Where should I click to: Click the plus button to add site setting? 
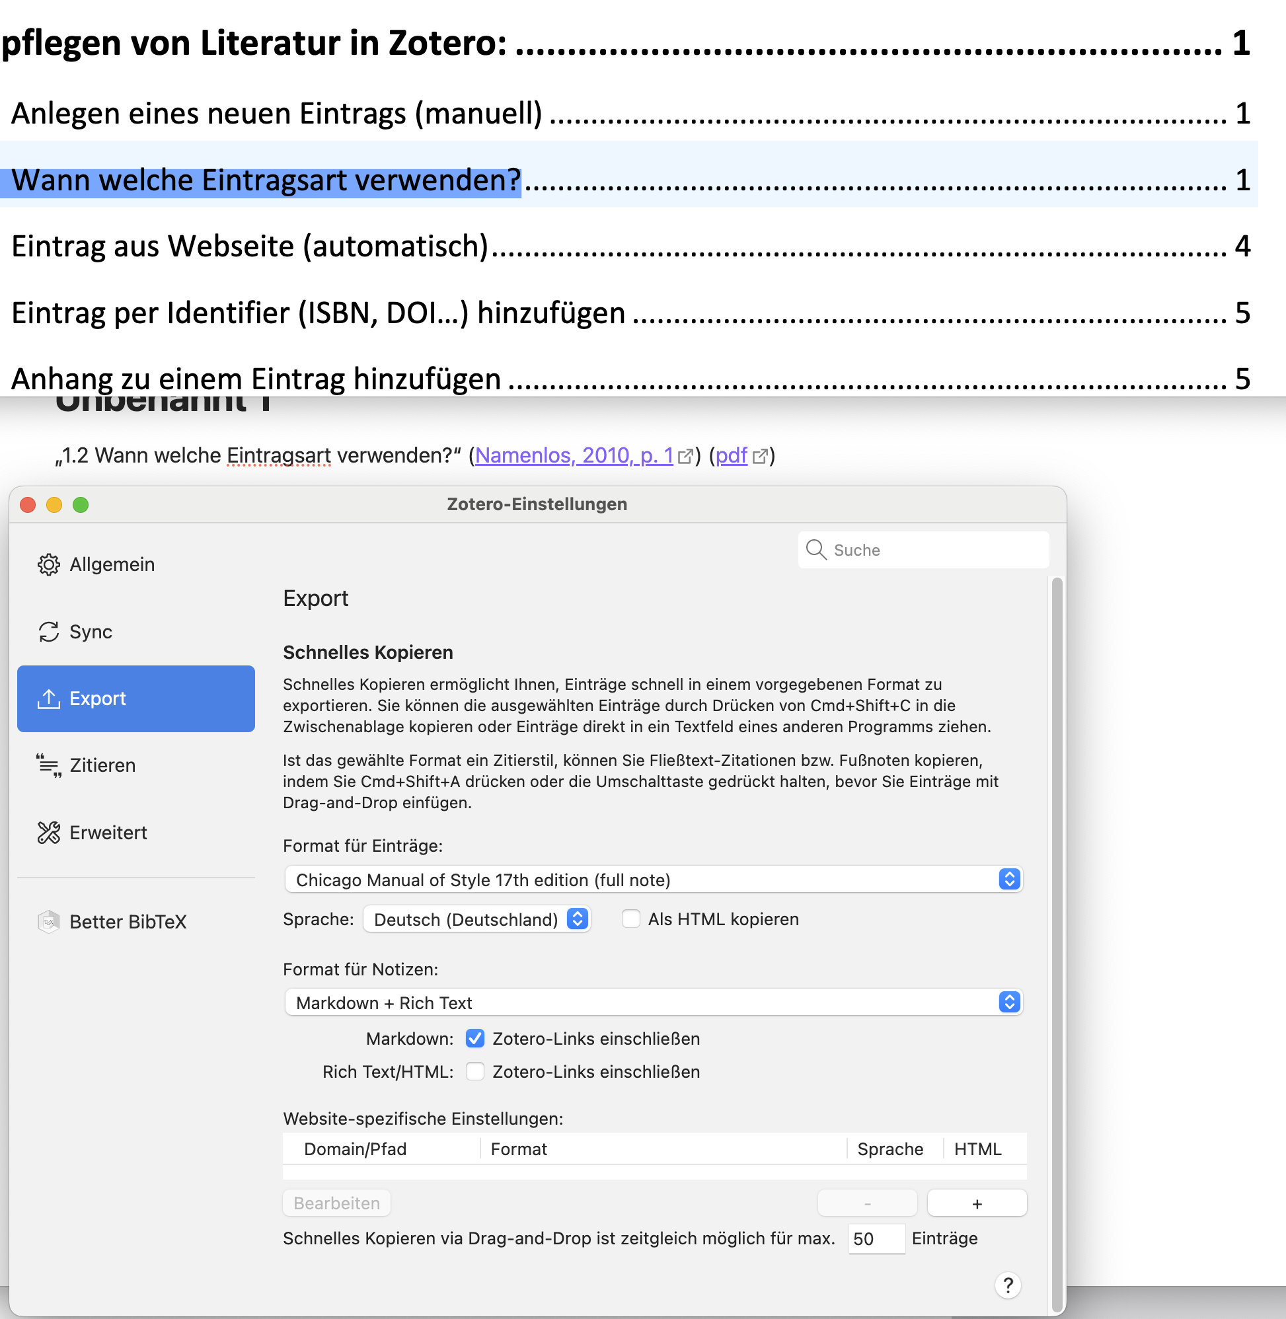point(976,1203)
